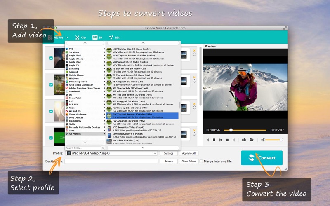
Task: Select MKV Side by Side 3D Video
Action: [x=142, y=50]
